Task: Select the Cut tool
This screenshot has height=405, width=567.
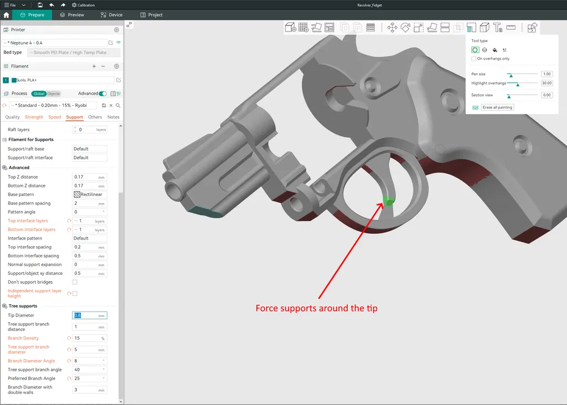Action: coord(445,28)
